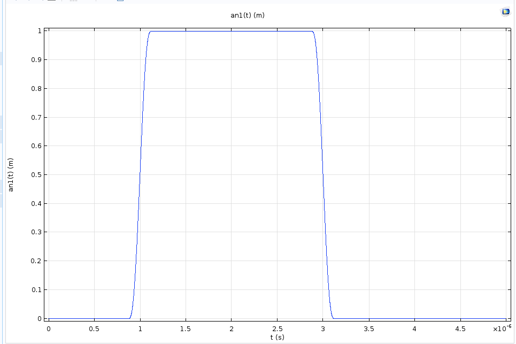Image resolution: width=516 pixels, height=344 pixels.
Task: Click the 2.5 tick label on x-axis
Action: tap(277, 328)
